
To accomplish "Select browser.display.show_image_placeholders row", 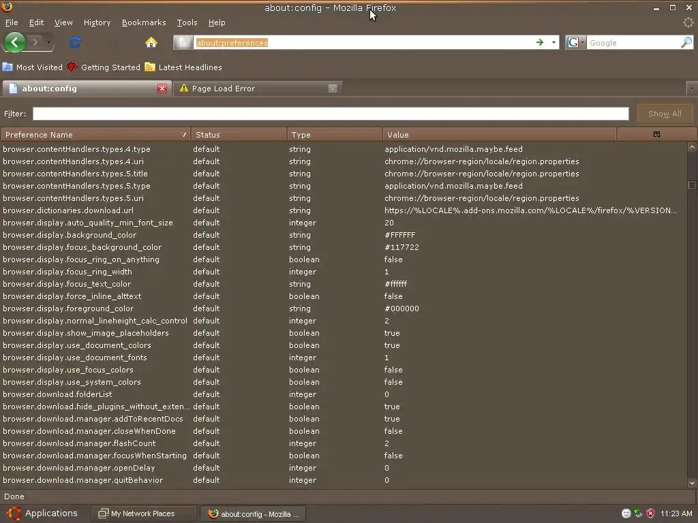I will point(344,333).
